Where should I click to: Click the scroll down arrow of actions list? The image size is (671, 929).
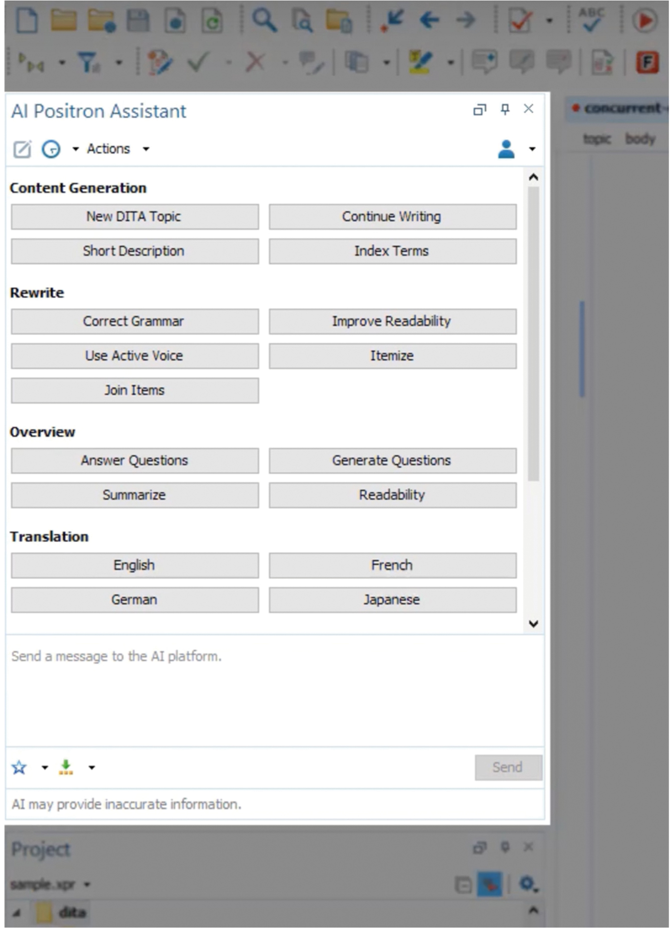533,623
